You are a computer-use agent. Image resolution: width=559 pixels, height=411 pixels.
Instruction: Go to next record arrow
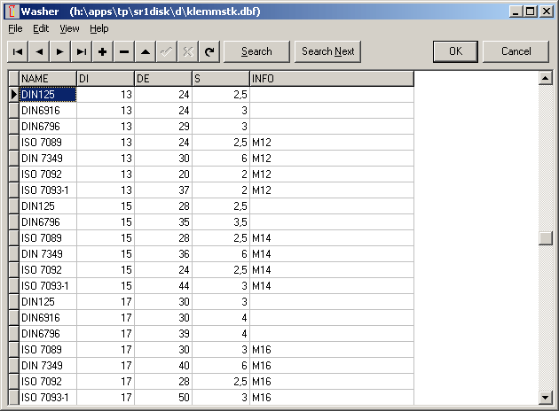click(60, 51)
